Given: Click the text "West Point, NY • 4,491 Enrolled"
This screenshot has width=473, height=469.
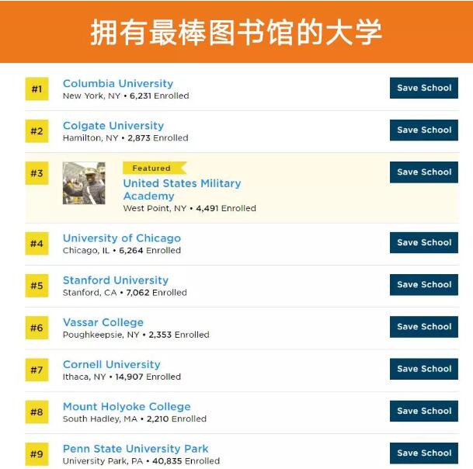Looking at the screenshot, I should (190, 208).
